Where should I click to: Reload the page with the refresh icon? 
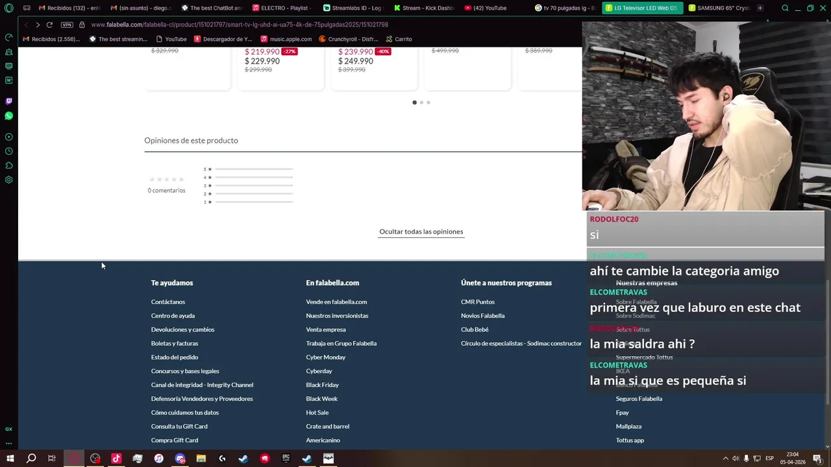point(49,25)
